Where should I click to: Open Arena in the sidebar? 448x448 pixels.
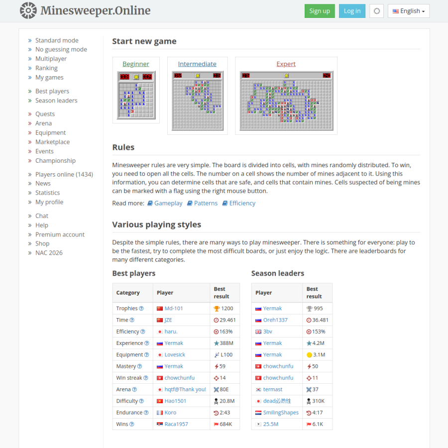point(43,123)
